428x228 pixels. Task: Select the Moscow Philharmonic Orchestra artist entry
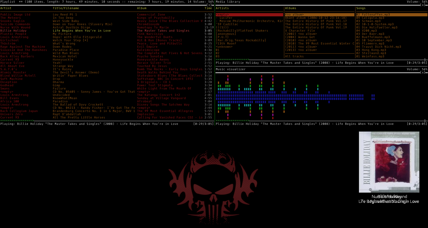[x=249, y=21]
